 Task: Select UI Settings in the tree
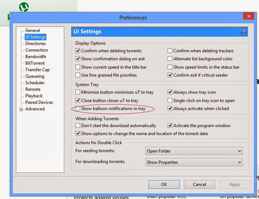click(36, 37)
